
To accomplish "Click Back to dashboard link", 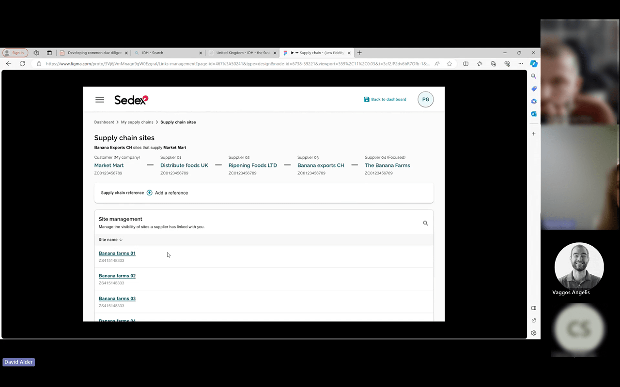I will pos(385,100).
